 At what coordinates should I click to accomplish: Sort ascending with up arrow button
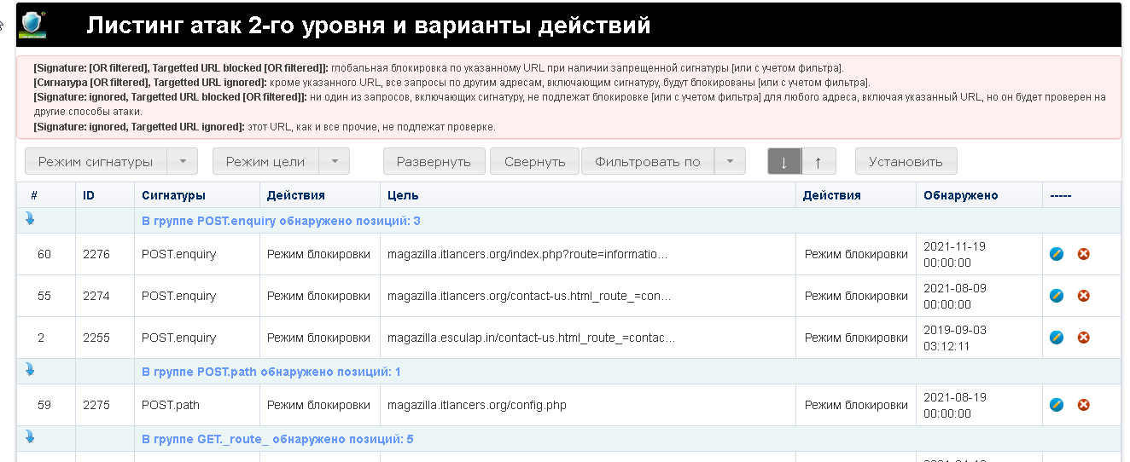click(818, 162)
